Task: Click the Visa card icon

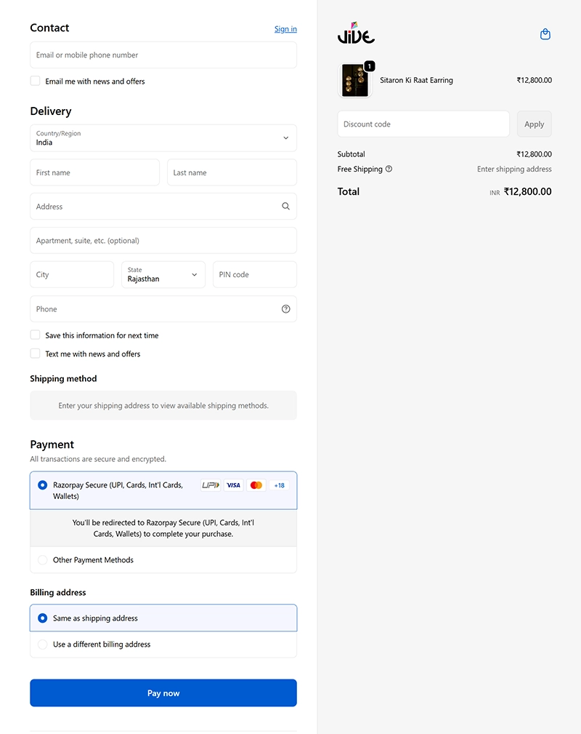Action: coord(233,485)
